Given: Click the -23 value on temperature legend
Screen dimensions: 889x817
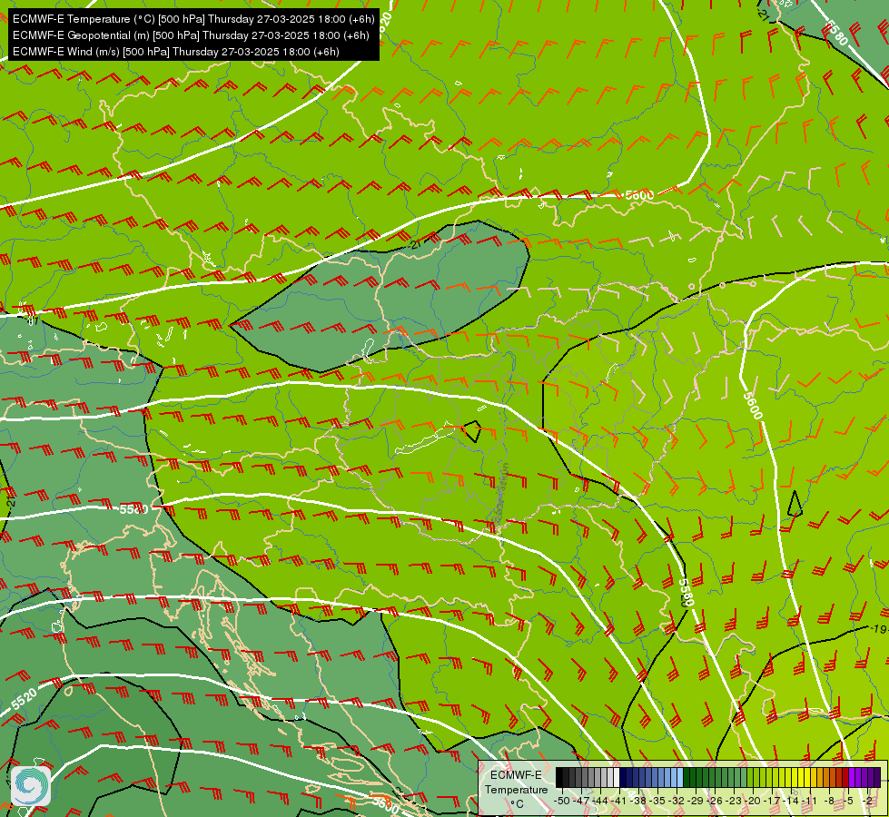Looking at the screenshot, I should click(x=734, y=801).
